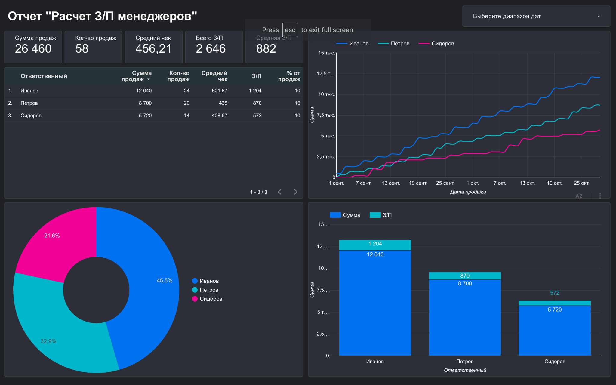Click the Средний чек scorecard

coord(154,47)
